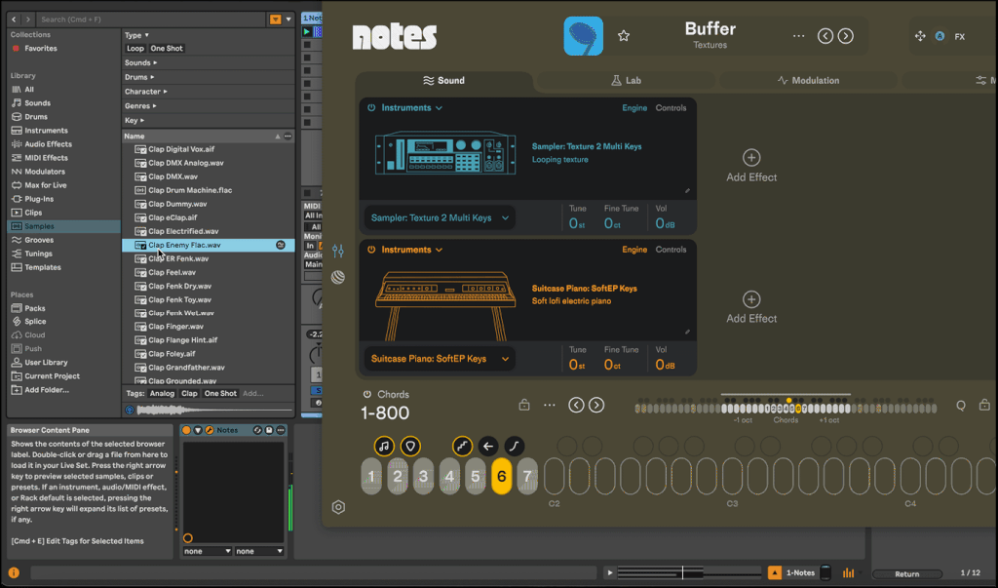Screen dimensions: 998x588
Task: Toggle the Chords power button
Action: tap(367, 395)
